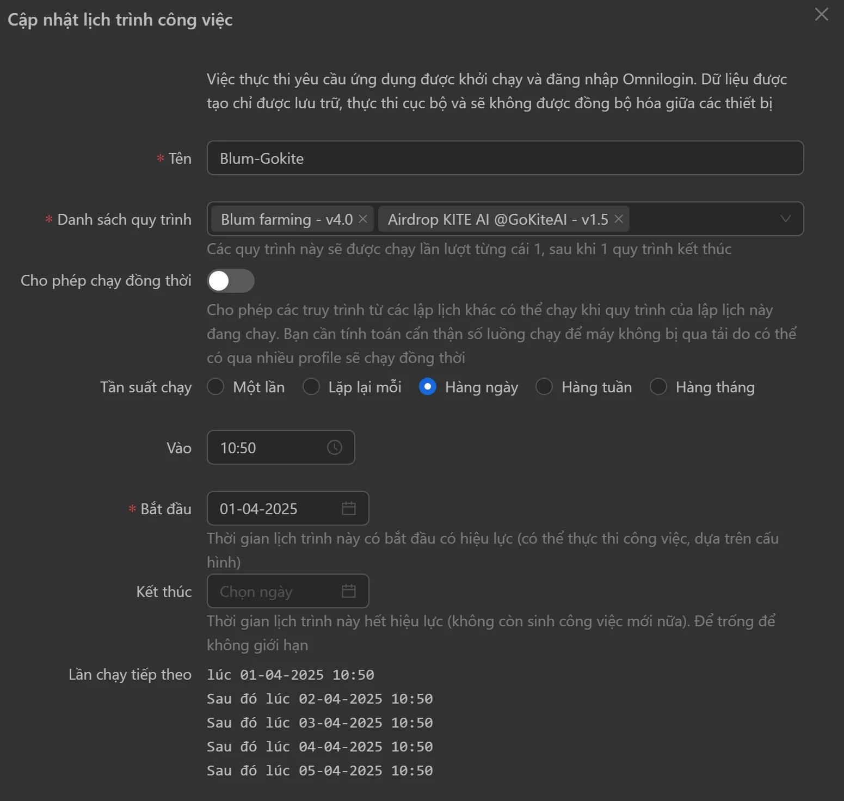Remove the Airdrop KITE AI @GoKiteAI tag
This screenshot has width=844, height=801.
pos(619,219)
